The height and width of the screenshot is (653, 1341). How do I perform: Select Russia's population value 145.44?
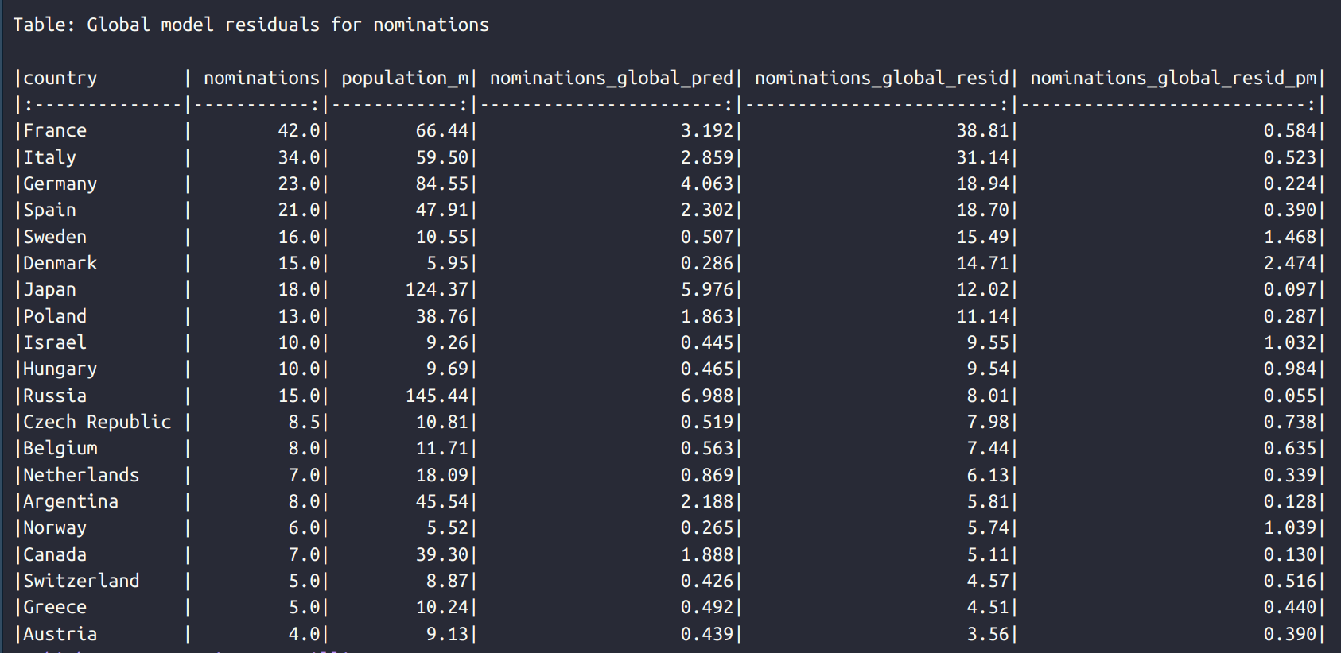click(437, 396)
